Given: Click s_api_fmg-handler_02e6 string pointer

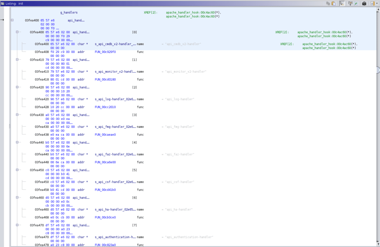Looking at the screenshot, I should (115, 127).
